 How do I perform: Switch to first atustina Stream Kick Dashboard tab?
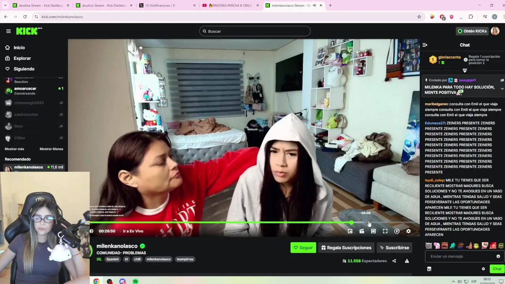click(x=41, y=6)
